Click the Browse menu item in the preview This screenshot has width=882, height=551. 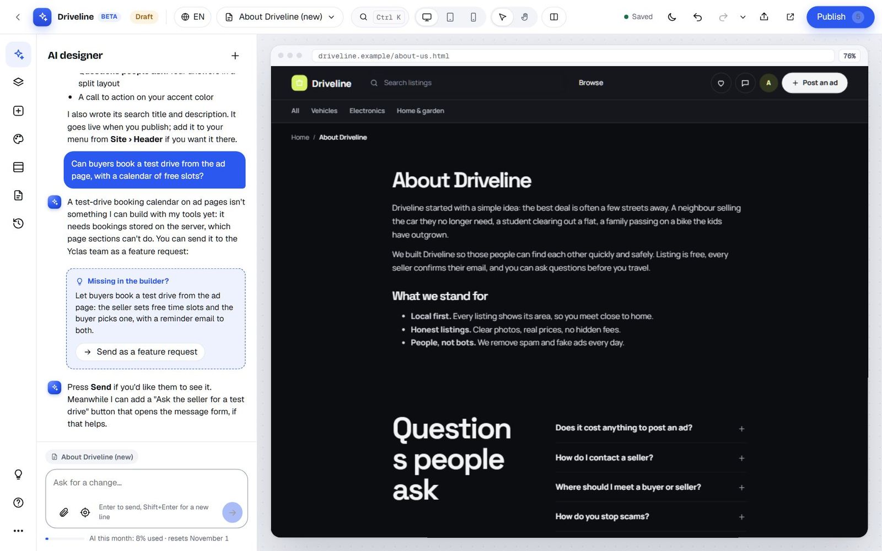591,83
